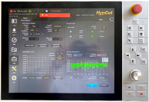This screenshot has width=149, height=102.
Task: Click the Stability Excellent value
Action: [x=32, y=78]
